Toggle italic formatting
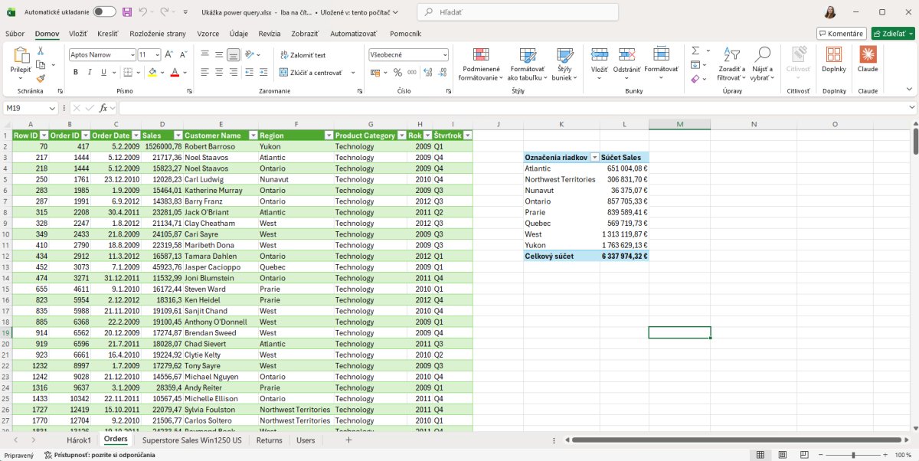The height and width of the screenshot is (461, 919). pyautogui.click(x=90, y=73)
